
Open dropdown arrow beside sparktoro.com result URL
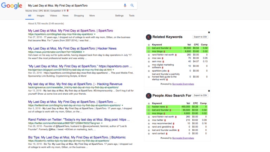[x=95, y=34]
